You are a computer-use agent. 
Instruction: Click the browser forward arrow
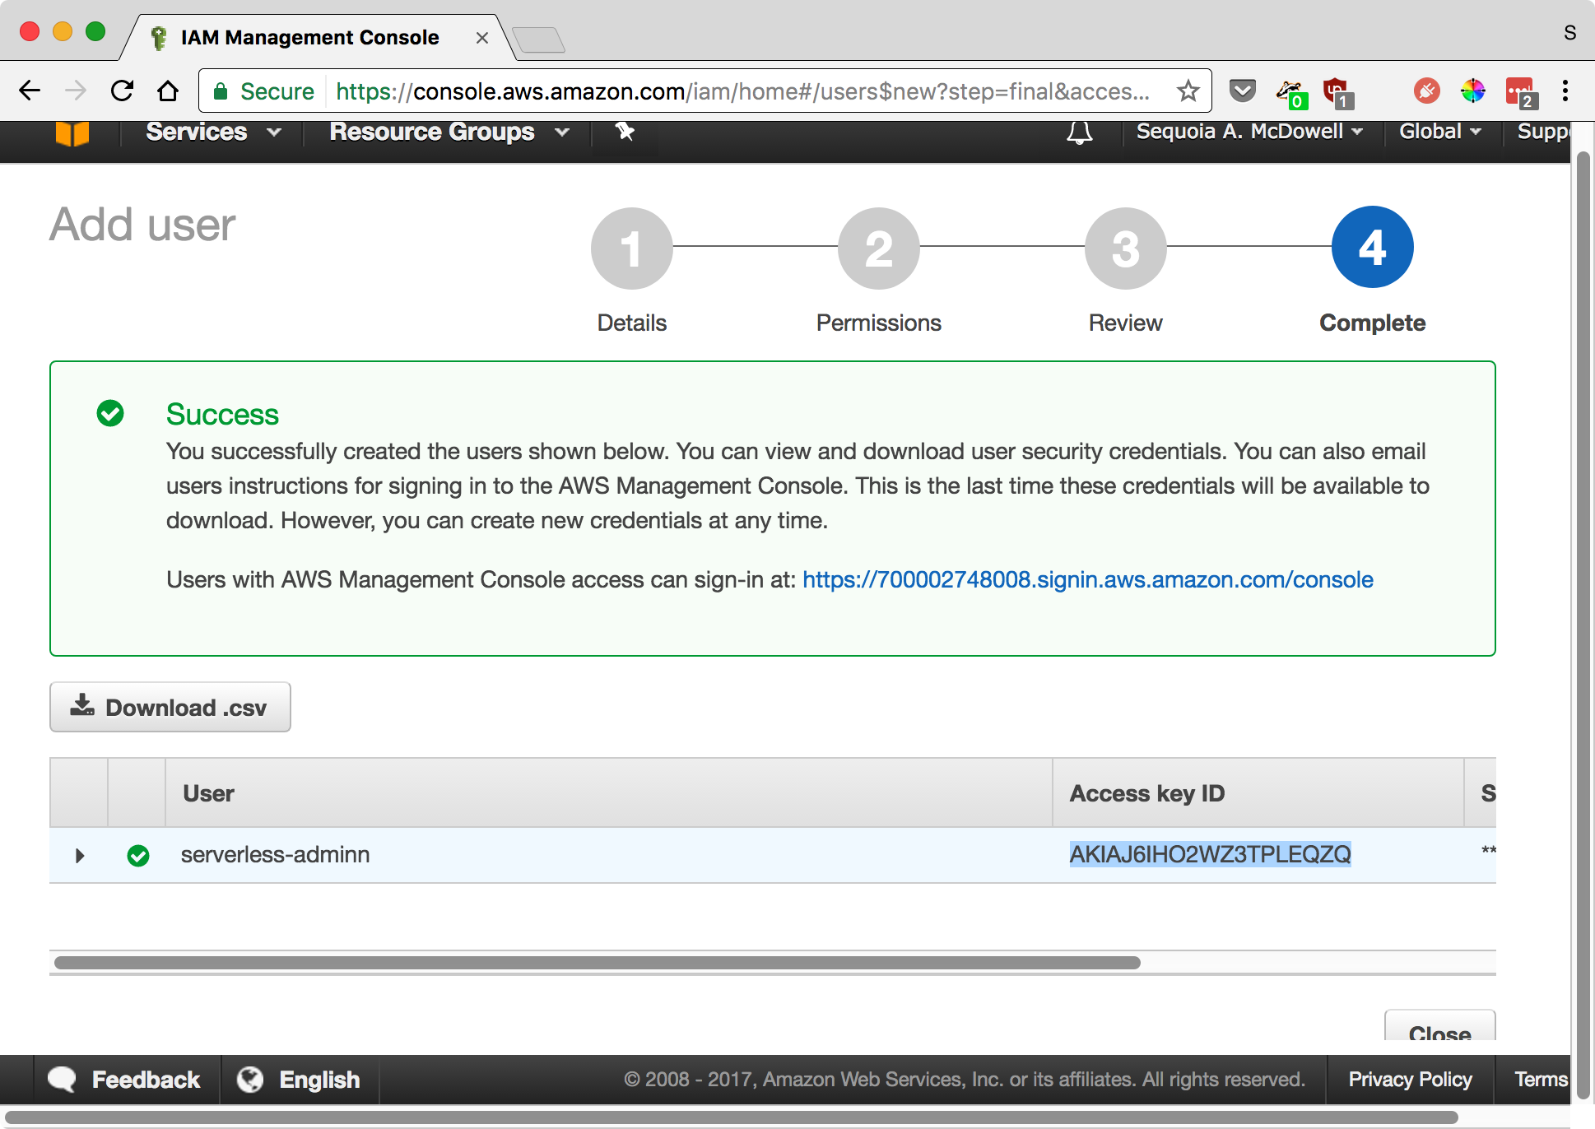[x=76, y=91]
